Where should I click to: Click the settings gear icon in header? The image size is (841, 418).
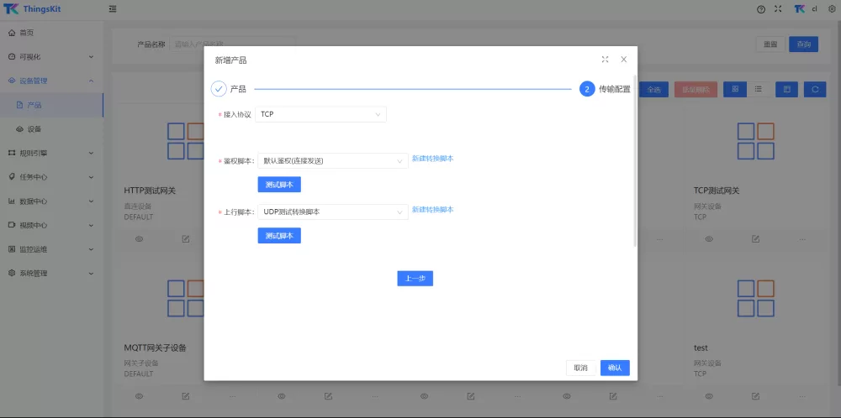tap(832, 9)
